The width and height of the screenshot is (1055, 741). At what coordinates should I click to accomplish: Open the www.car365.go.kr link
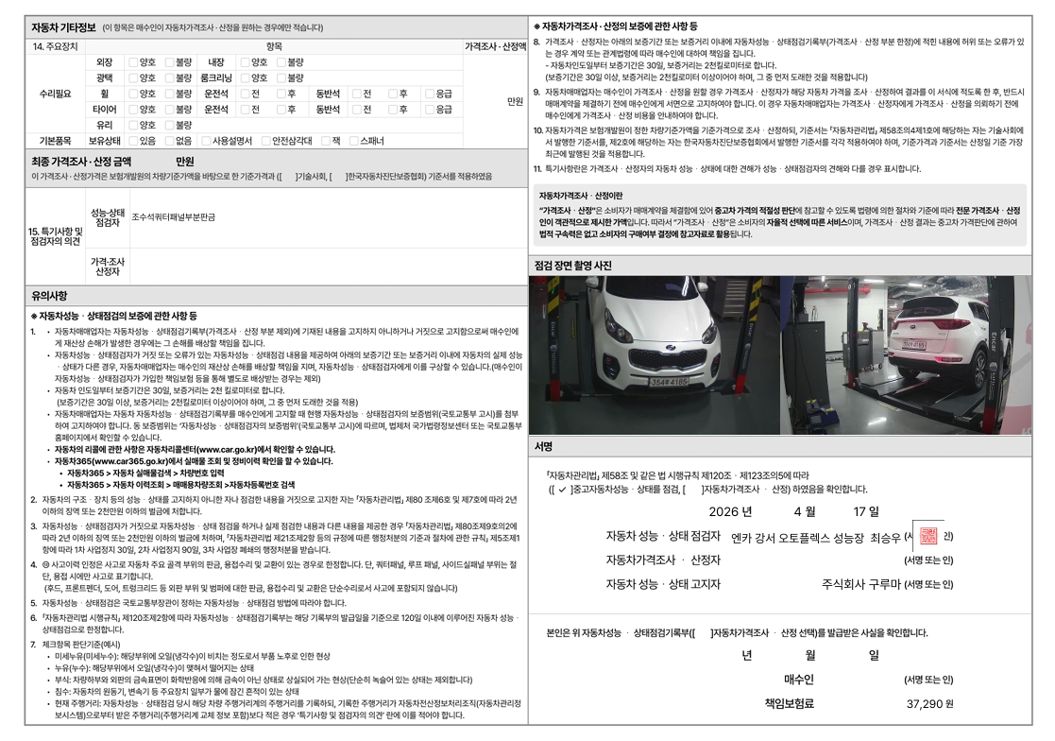(128, 461)
